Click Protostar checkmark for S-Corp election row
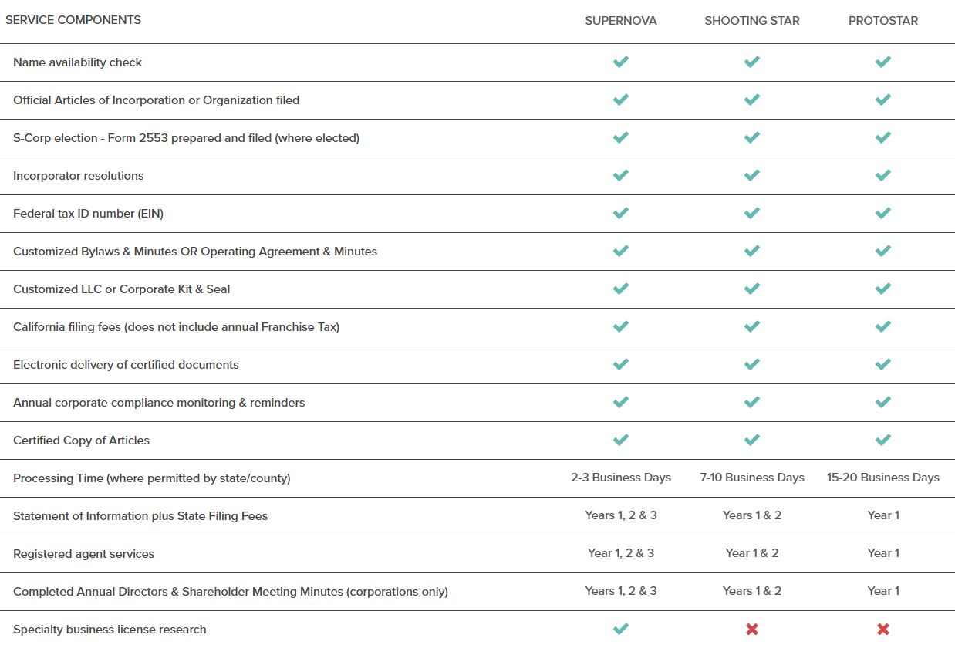Screen dimensions: 955x645 coord(883,137)
